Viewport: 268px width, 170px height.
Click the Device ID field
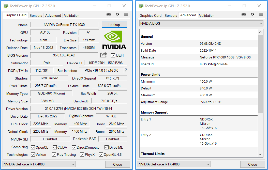[106, 63]
